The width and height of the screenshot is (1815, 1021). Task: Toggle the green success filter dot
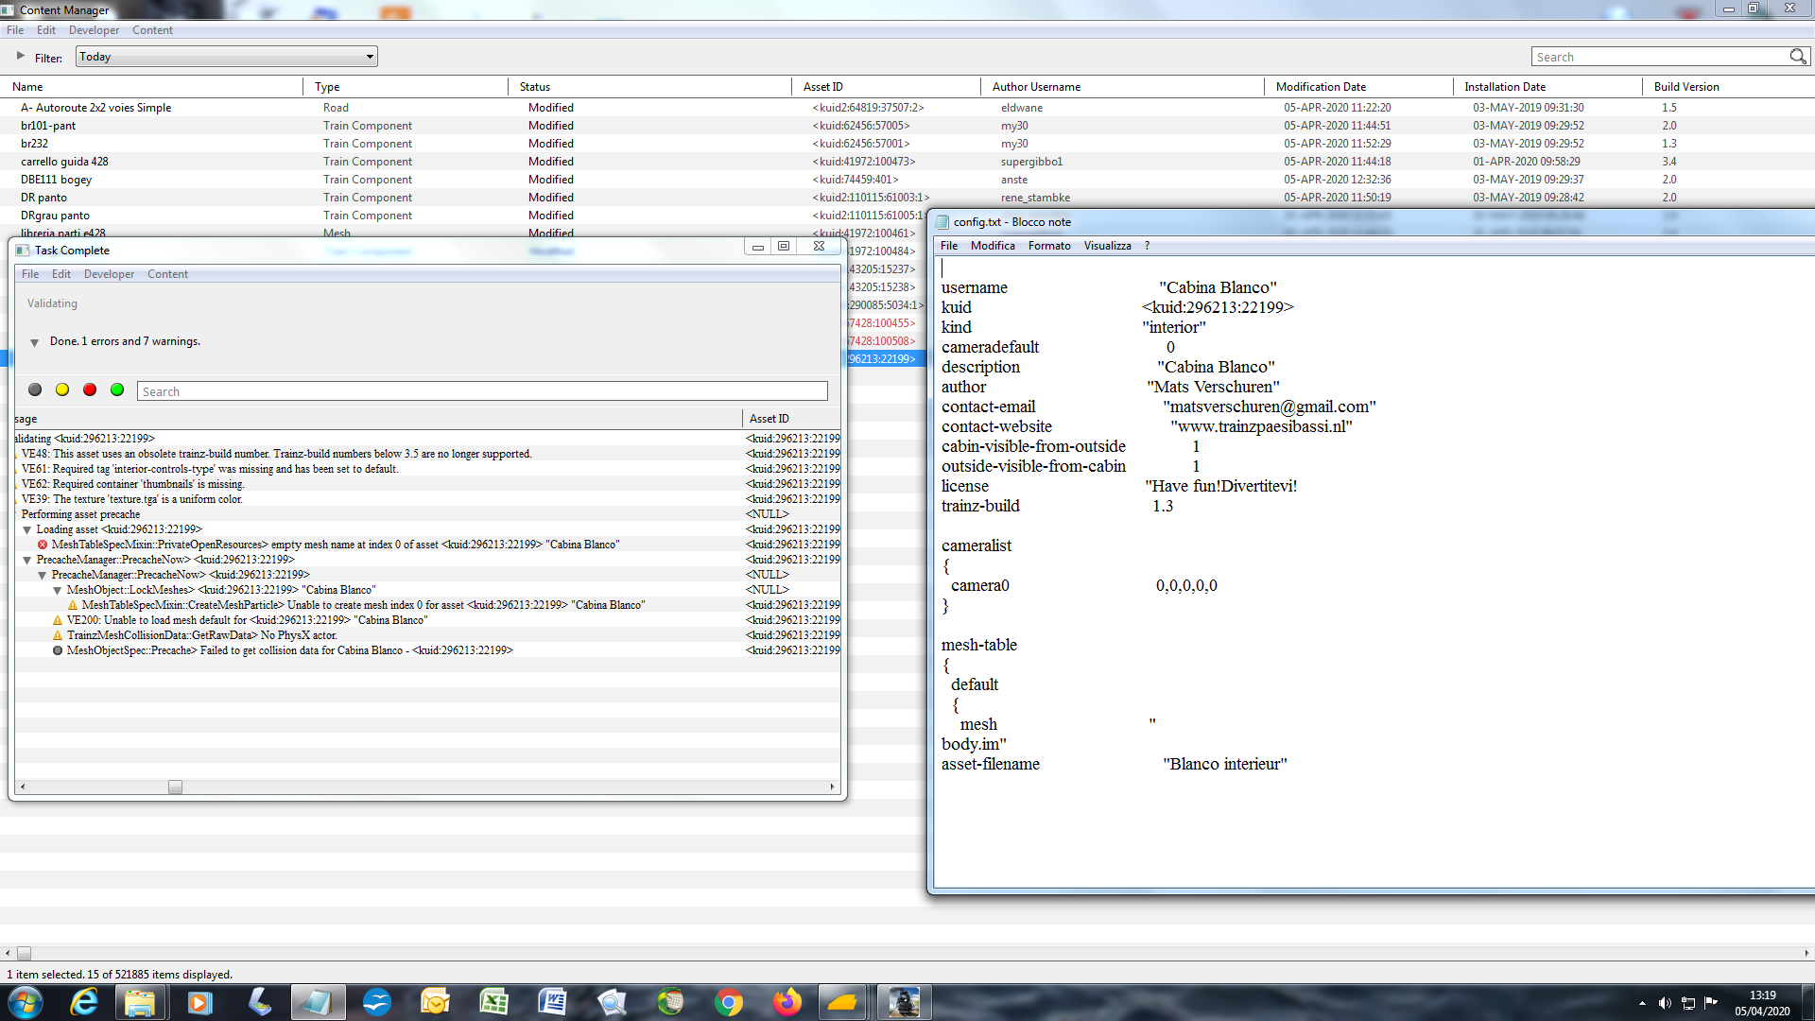(117, 389)
